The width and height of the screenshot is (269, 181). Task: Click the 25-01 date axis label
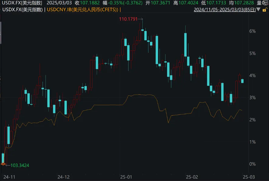(x=126, y=177)
